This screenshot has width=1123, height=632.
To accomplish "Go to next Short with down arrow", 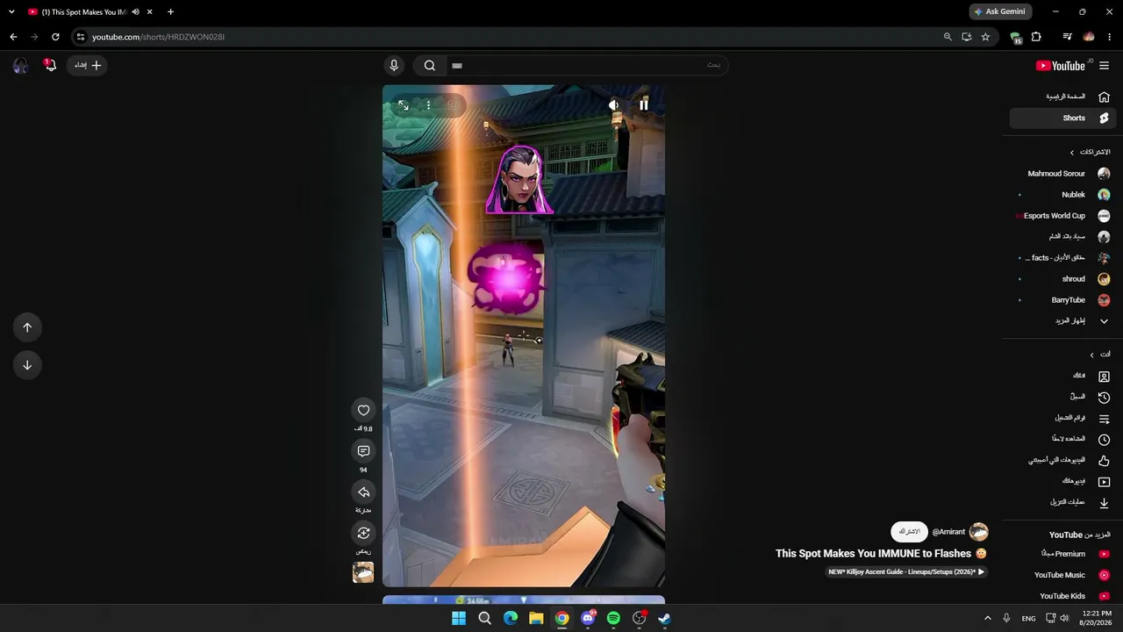I will pyautogui.click(x=27, y=365).
